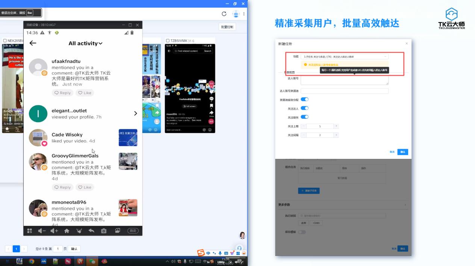Select the volume up icon below the phone screen
Viewport: 475px width, 266px height.
pos(54,230)
